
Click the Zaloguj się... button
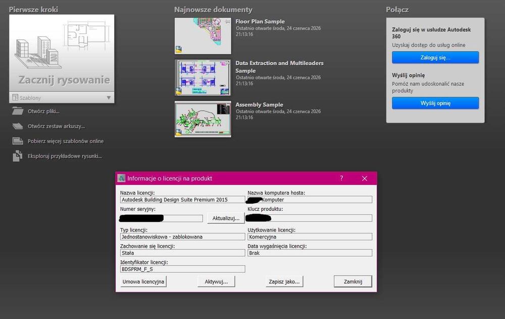(435, 58)
